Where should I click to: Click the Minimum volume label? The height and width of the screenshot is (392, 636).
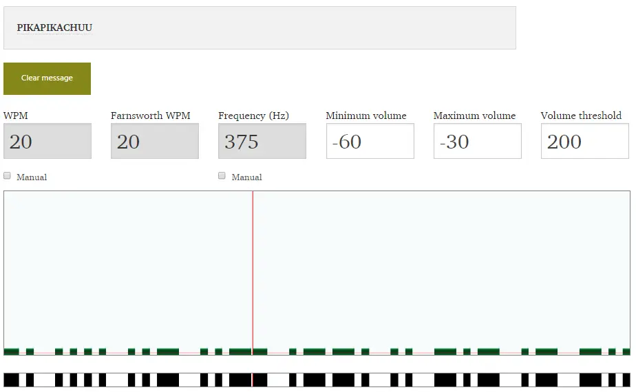[366, 116]
